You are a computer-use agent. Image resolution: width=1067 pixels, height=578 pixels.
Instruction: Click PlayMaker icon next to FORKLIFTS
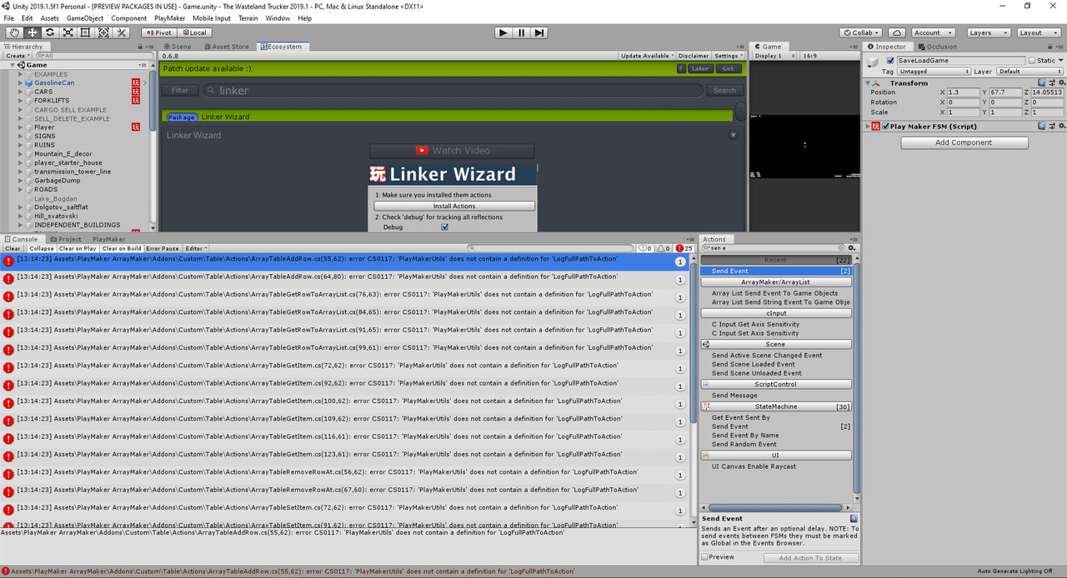pos(136,101)
